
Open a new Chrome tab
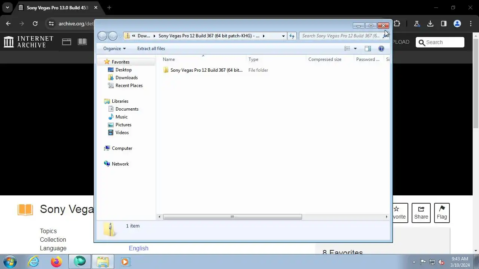pos(109,7)
